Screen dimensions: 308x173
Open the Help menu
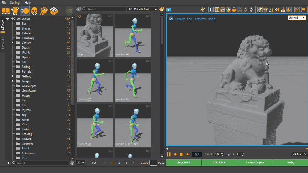click(28, 3)
